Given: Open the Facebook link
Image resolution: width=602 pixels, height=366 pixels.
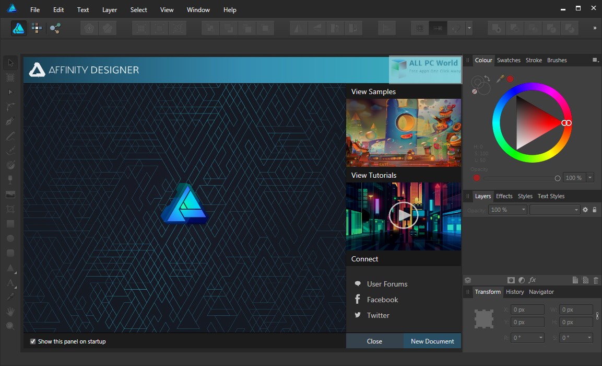Looking at the screenshot, I should point(382,300).
